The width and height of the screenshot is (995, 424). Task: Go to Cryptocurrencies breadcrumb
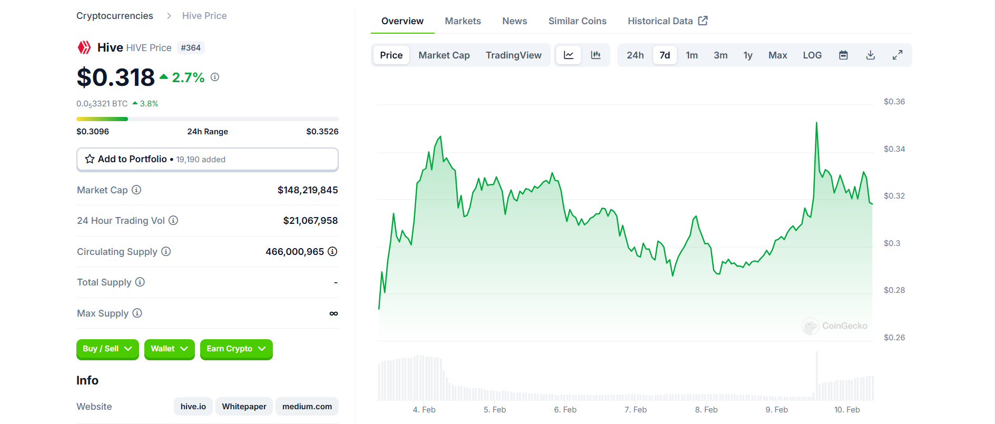(115, 16)
